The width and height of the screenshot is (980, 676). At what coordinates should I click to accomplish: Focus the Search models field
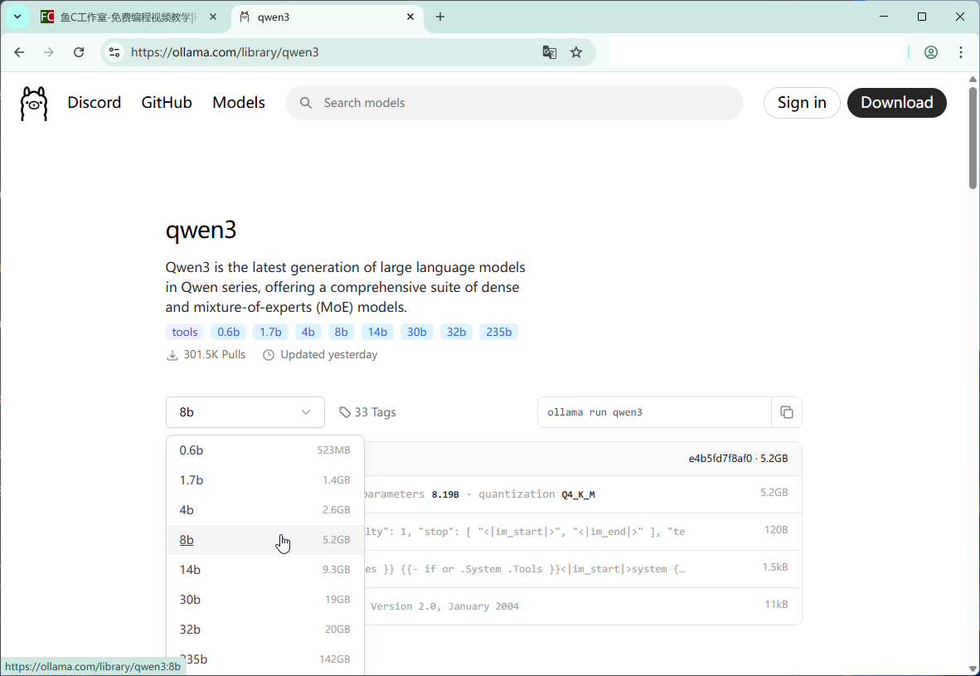(x=514, y=103)
